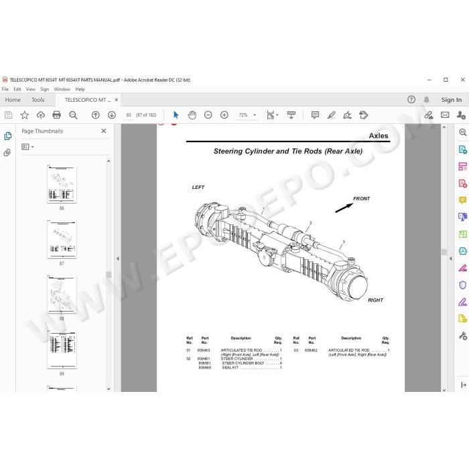The height and width of the screenshot is (469, 469).
Task: Save the file using the floppy icon
Action: (x=8, y=115)
